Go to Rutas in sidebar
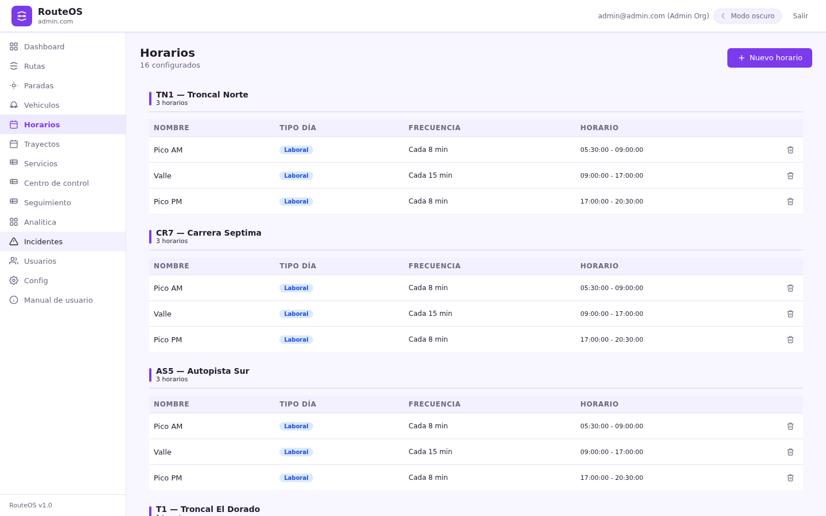Screen dimensions: 826x516 [63, 66]
